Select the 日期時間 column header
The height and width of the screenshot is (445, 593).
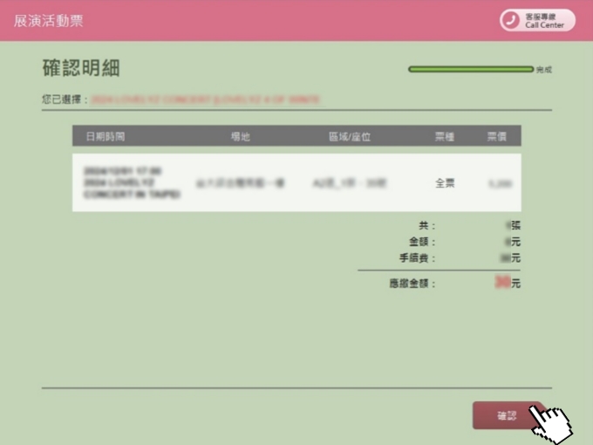click(x=105, y=136)
